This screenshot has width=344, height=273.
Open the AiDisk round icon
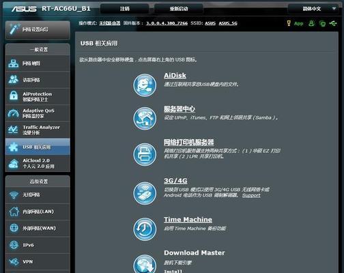145,85
